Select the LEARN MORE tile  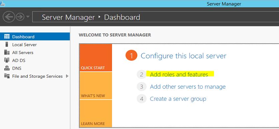[x=96, y=114]
